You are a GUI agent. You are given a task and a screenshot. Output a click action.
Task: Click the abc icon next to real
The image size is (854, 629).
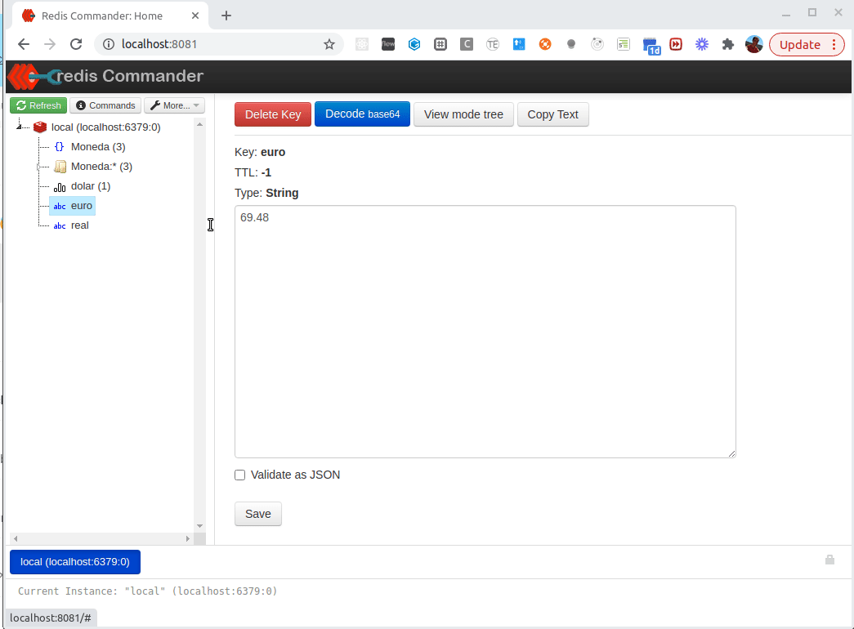tap(60, 226)
